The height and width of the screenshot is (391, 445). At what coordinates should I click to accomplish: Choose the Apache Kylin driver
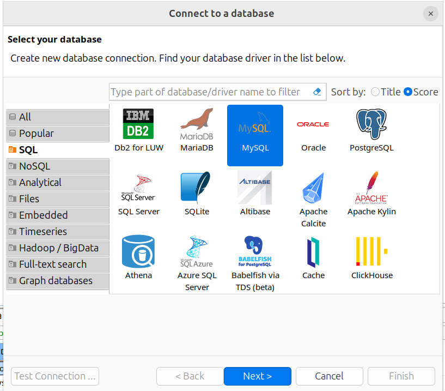[x=371, y=188]
